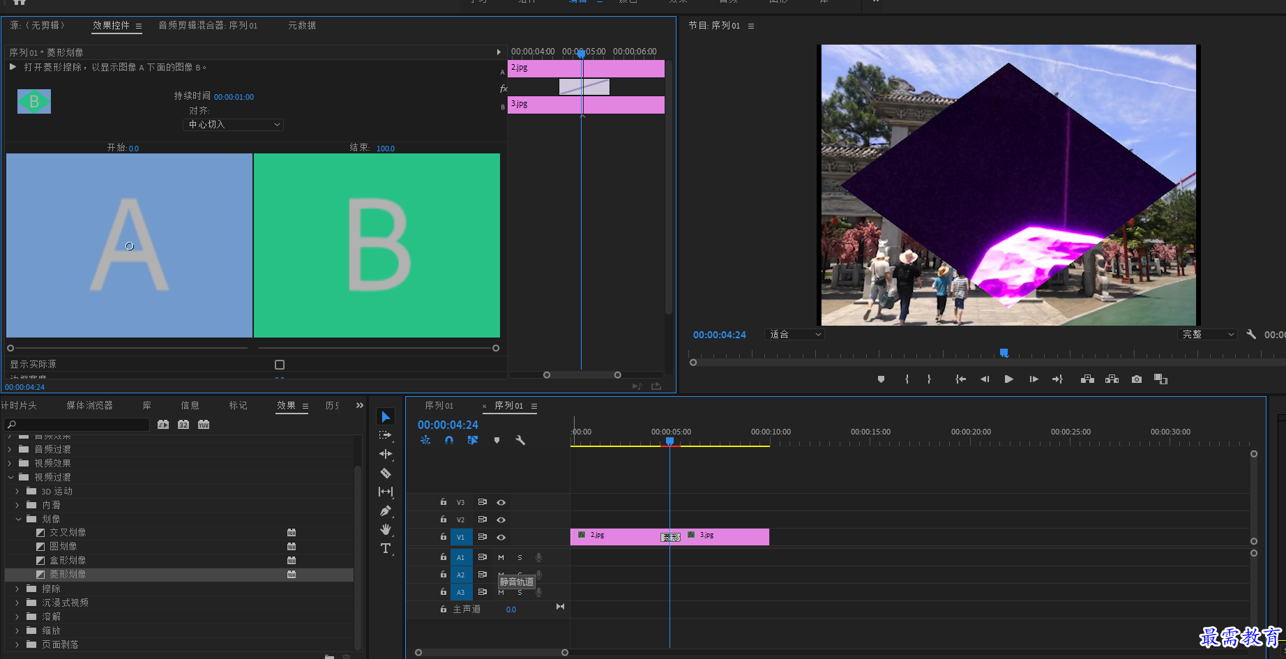This screenshot has width=1286, height=659.
Task: Filter YUV effects in the Effects panel
Action: click(x=204, y=425)
